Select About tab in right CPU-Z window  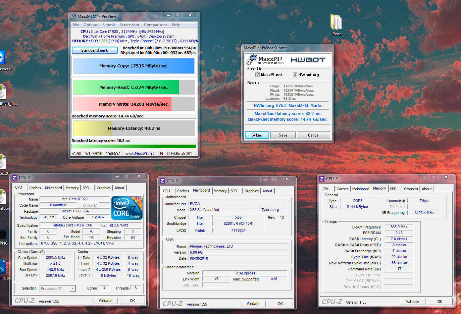click(x=427, y=189)
